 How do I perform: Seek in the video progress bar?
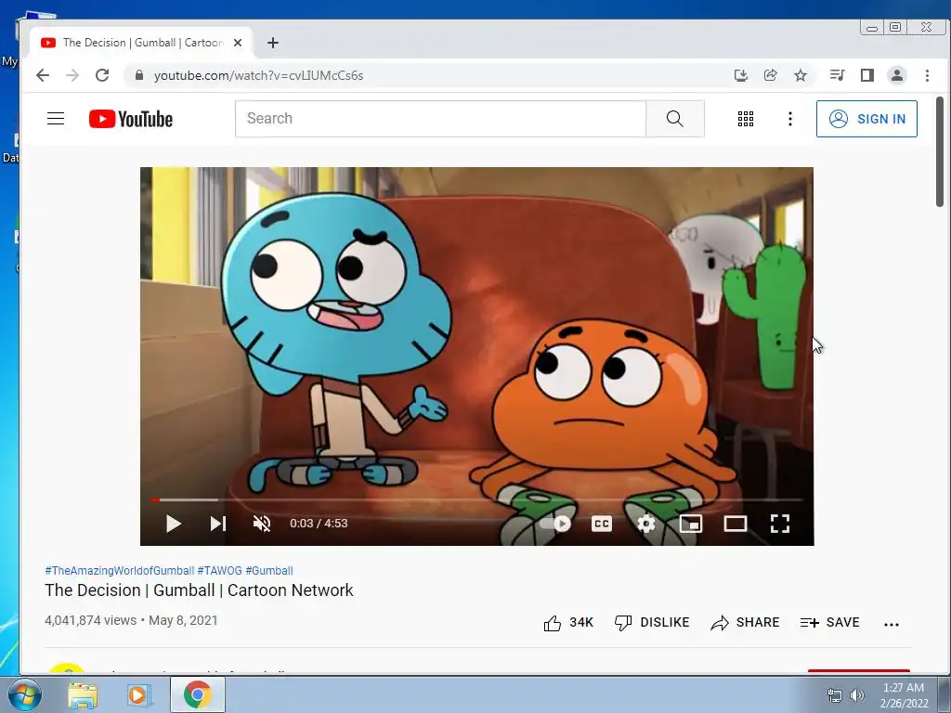click(476, 500)
